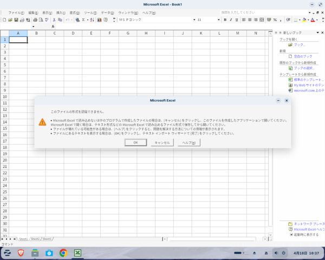Click the Merge and Center icon
325x260 pixels.
(262, 19)
